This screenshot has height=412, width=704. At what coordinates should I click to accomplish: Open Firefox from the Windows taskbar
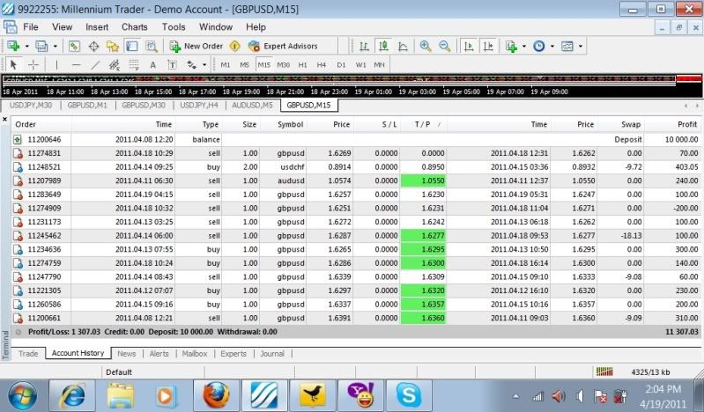pyautogui.click(x=216, y=395)
